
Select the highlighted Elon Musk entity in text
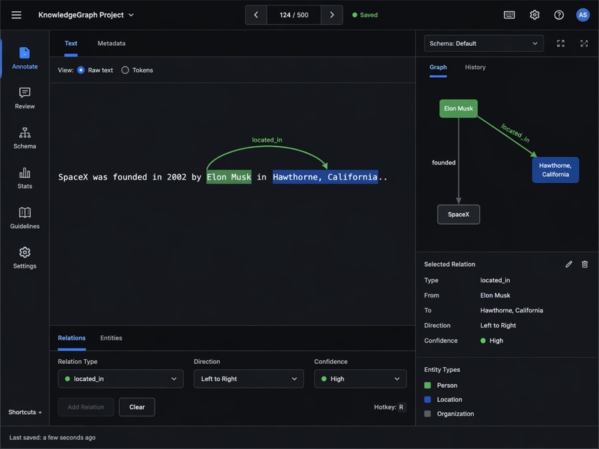pyautogui.click(x=229, y=177)
